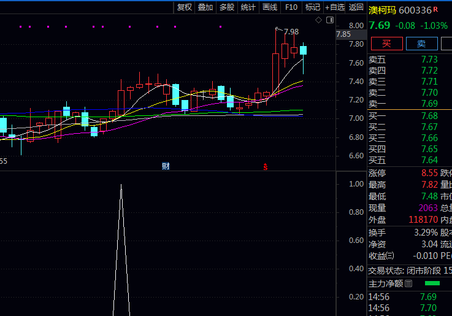Open the 画线 drawing tool
The width and height of the screenshot is (452, 316).
270,7
